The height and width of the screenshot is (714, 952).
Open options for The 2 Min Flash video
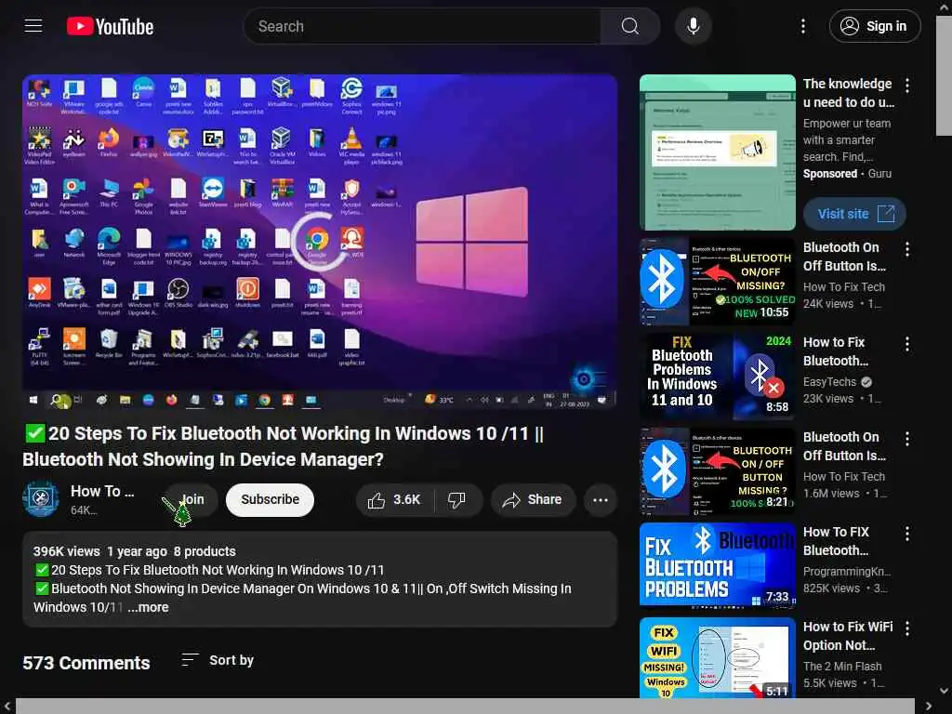(907, 628)
